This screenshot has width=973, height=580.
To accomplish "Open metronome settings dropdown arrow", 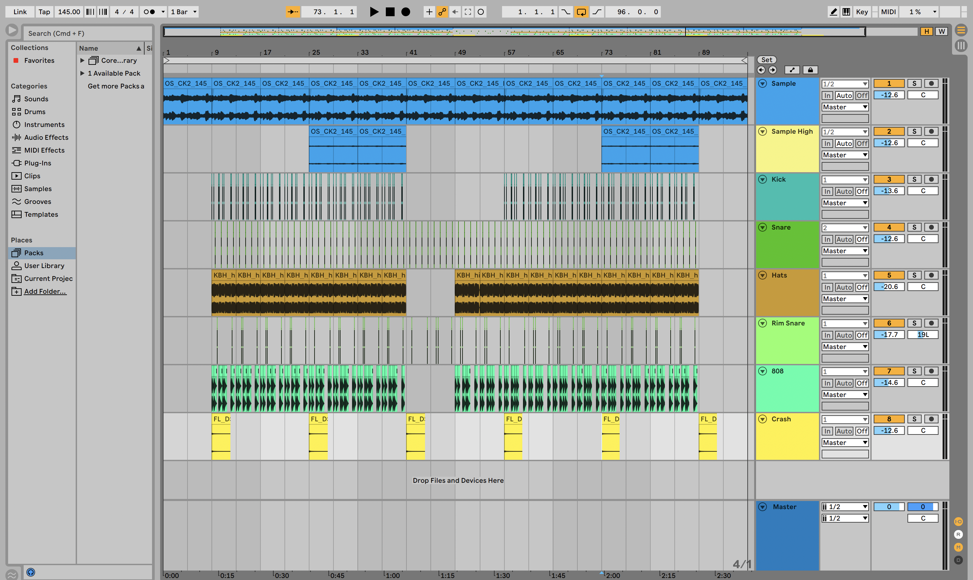I will tap(163, 12).
